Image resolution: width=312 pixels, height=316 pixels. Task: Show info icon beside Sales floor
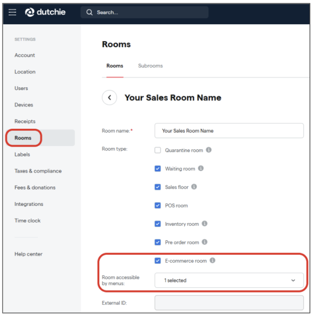(x=194, y=187)
